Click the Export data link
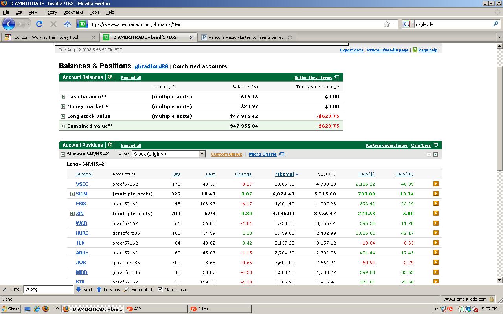Viewport: 503px width, 314px height. pos(351,50)
